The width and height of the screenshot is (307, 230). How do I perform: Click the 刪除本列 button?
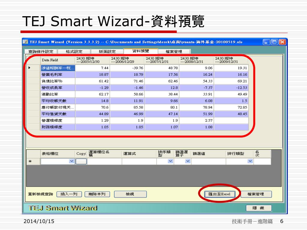[x=97, y=194]
